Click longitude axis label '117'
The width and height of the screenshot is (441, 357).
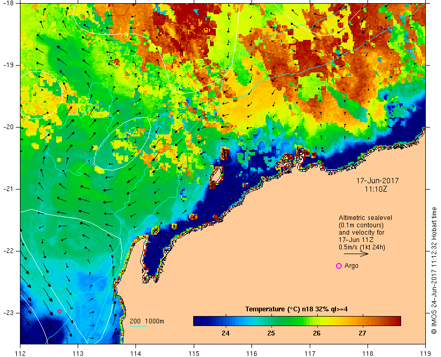310,353
